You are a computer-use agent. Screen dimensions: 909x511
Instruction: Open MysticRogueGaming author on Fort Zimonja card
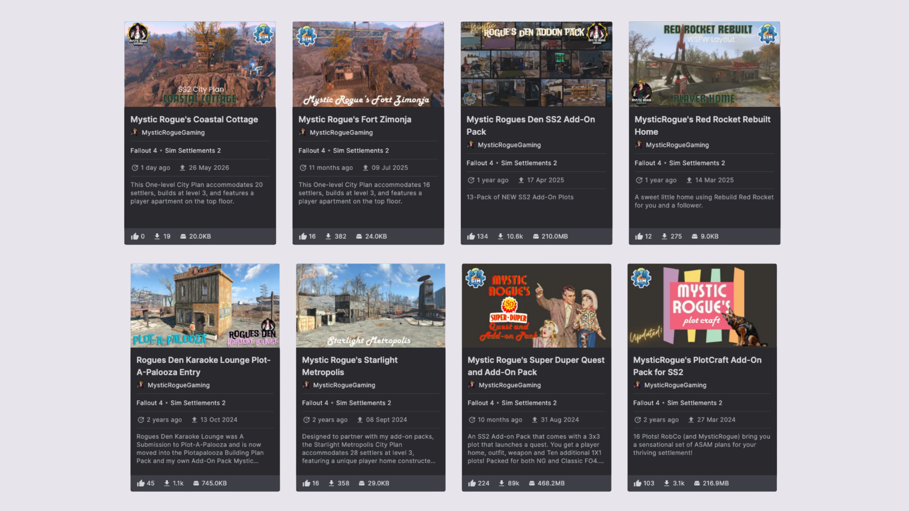coord(341,132)
